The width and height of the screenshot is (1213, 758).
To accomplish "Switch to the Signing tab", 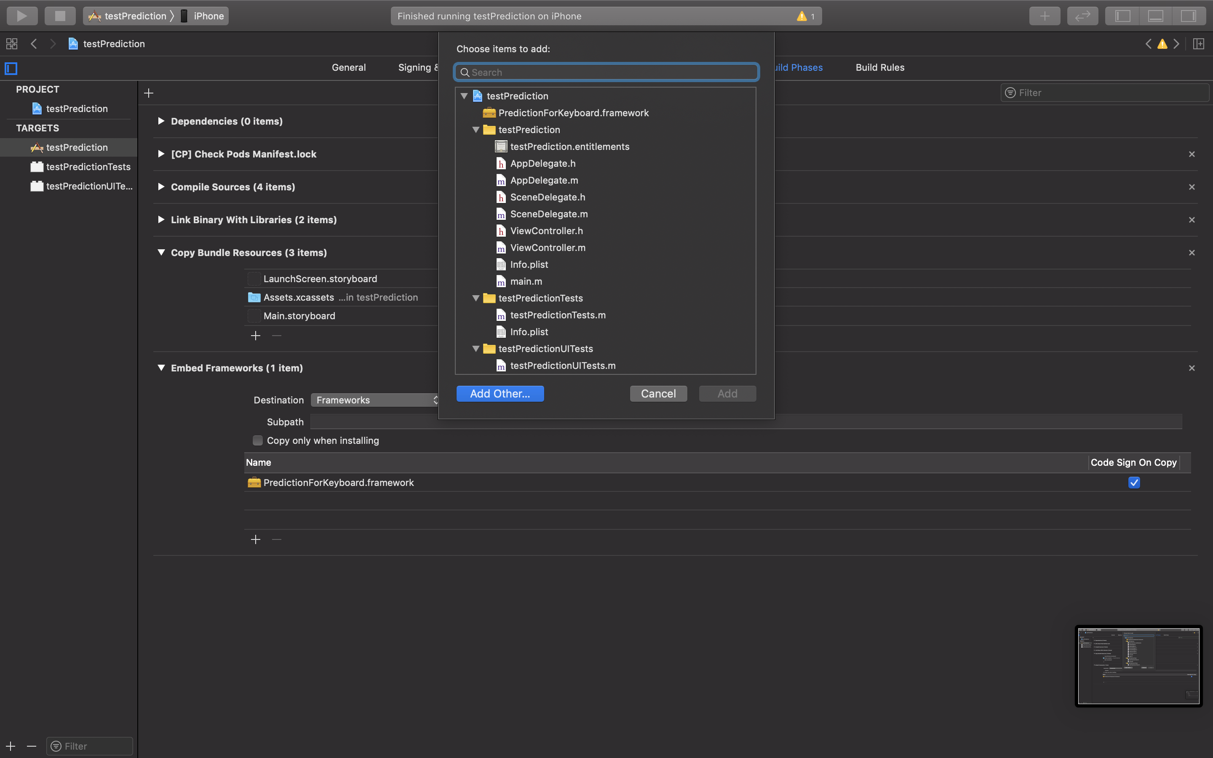I will tap(418, 67).
